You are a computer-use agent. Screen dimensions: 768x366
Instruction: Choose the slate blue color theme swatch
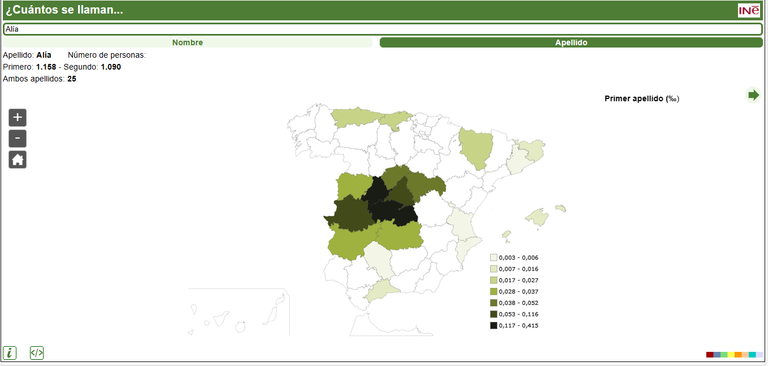coord(717,355)
